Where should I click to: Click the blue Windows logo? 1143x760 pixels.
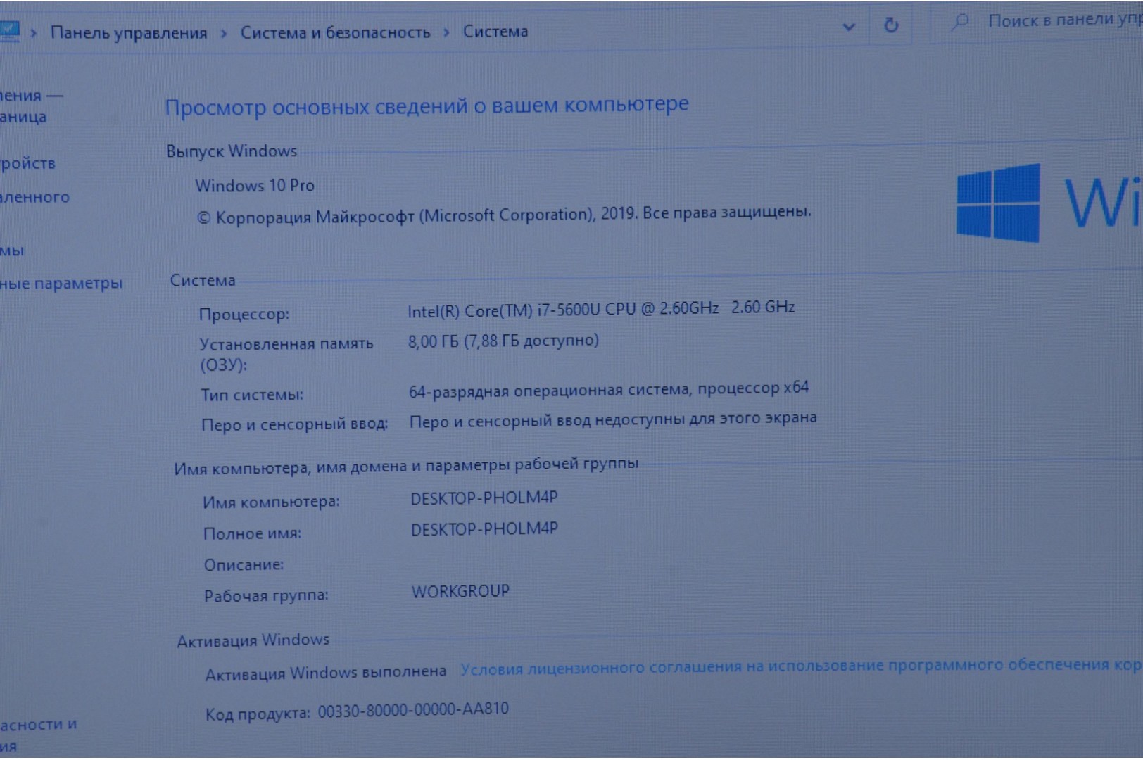coord(998,203)
